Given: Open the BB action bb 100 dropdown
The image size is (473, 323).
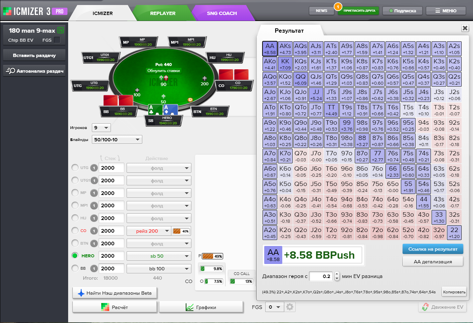Looking at the screenshot, I should coord(159,269).
